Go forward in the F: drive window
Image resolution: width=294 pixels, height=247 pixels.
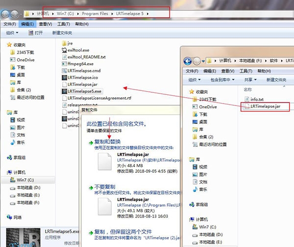(x=196, y=61)
